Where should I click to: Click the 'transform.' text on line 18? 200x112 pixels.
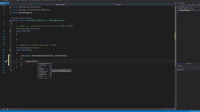(32, 61)
